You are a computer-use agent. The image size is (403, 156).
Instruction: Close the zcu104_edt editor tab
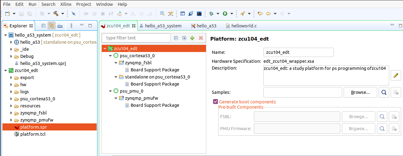tap(134, 26)
